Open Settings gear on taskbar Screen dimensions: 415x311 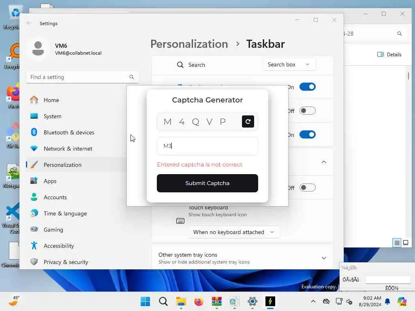pos(252,301)
